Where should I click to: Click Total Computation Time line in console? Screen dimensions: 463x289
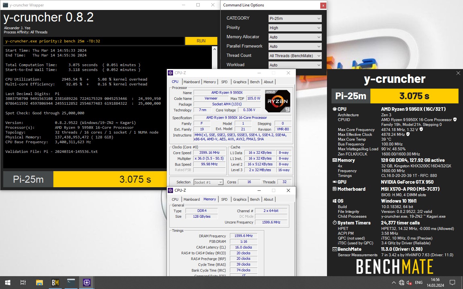tap(73, 65)
